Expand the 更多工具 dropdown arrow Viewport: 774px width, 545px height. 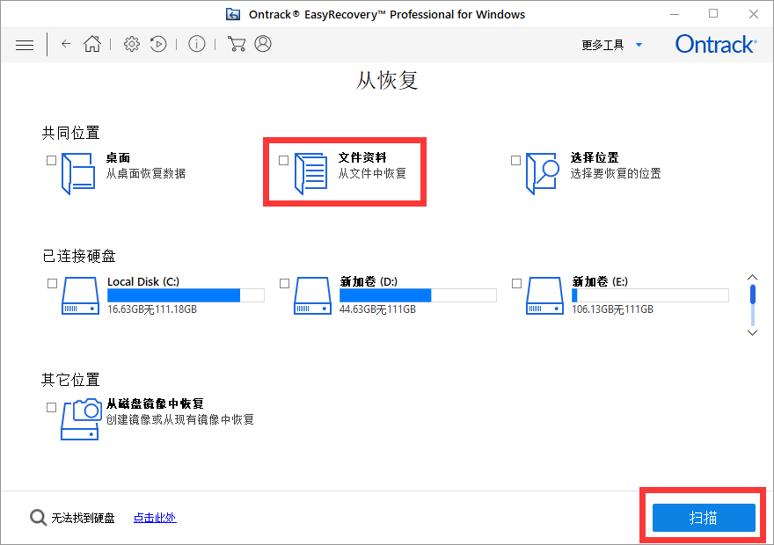point(639,45)
